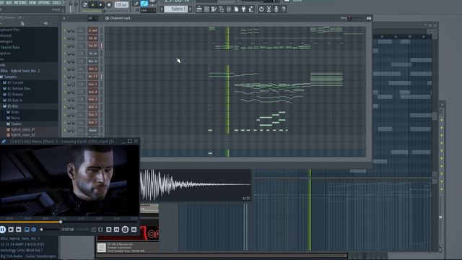Viewport: 462px width, 260px height.
Task: Click the Kontakt instrument thumbnail at bottom
Action: coord(101,248)
